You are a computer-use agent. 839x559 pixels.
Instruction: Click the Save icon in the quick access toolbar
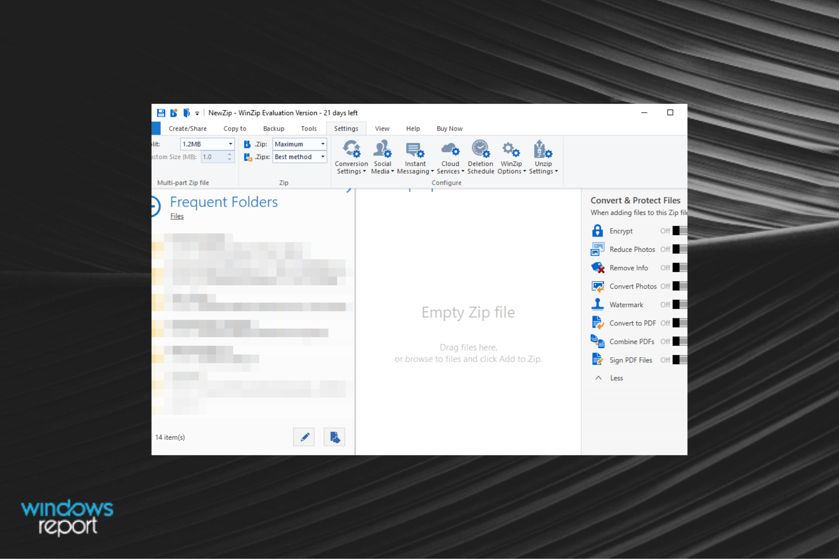pyautogui.click(x=161, y=113)
